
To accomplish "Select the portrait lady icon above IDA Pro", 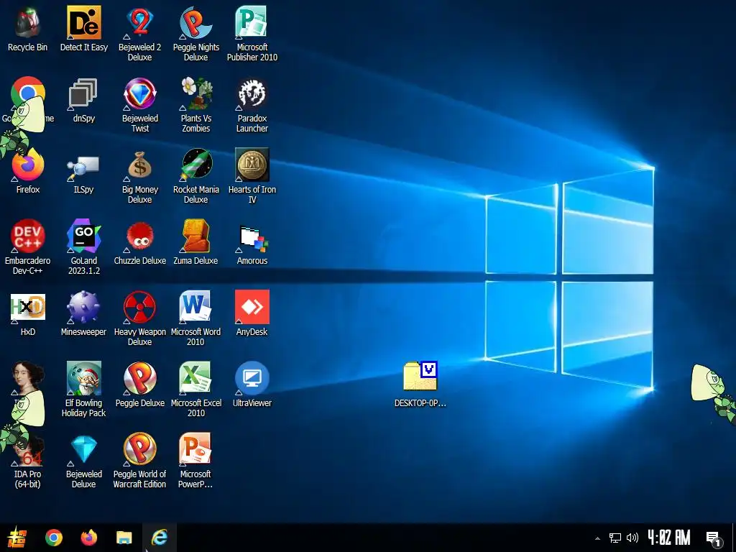I will (28, 378).
